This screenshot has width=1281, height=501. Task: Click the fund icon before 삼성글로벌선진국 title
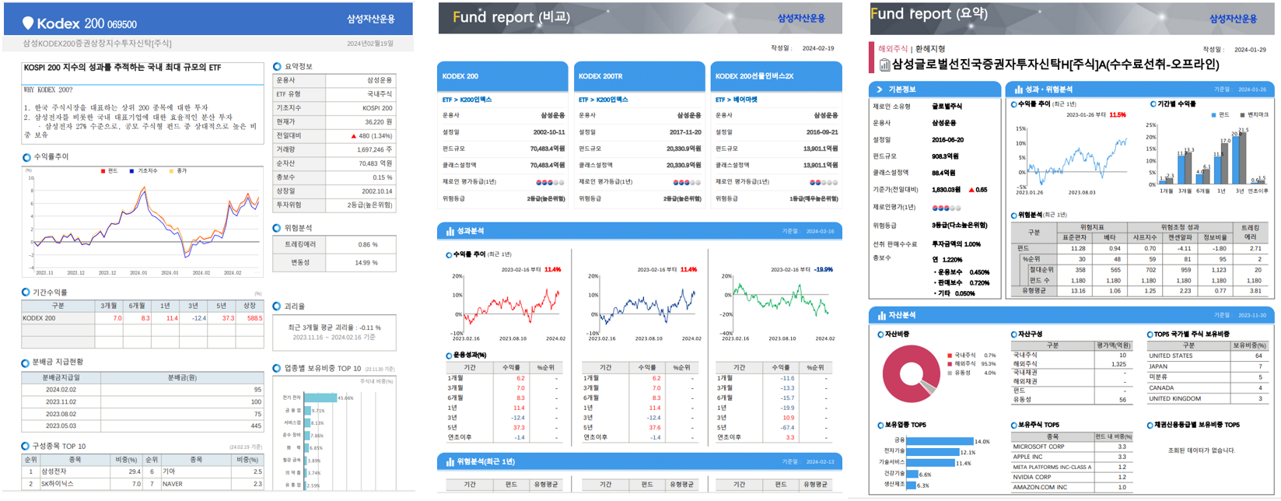pyautogui.click(x=884, y=65)
